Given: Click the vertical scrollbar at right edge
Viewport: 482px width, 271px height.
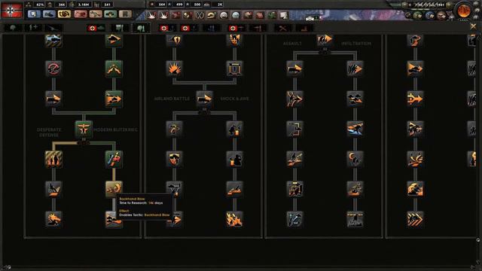Looking at the screenshot, I should click(x=478, y=240).
